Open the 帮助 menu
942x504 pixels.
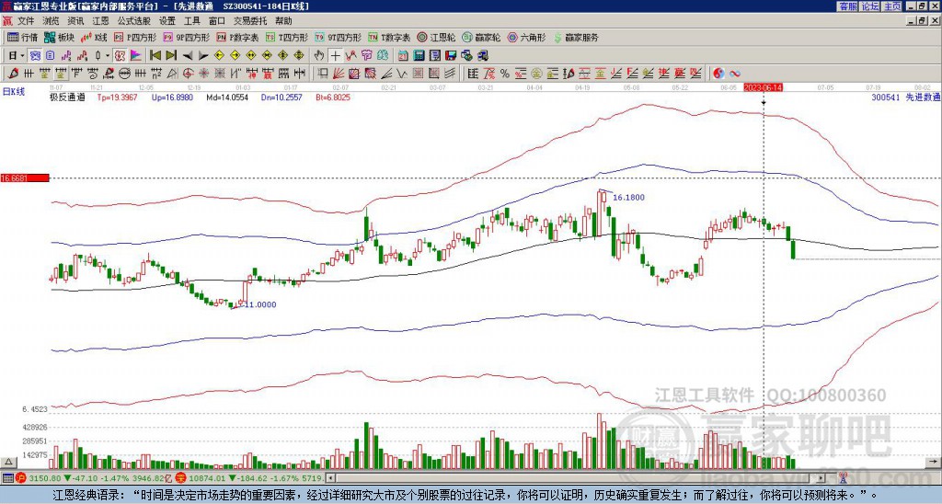tap(283, 21)
